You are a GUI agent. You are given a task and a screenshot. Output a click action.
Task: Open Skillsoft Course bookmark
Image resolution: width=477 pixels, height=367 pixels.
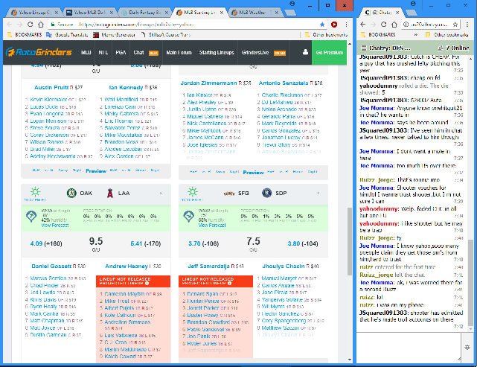tap(166, 35)
